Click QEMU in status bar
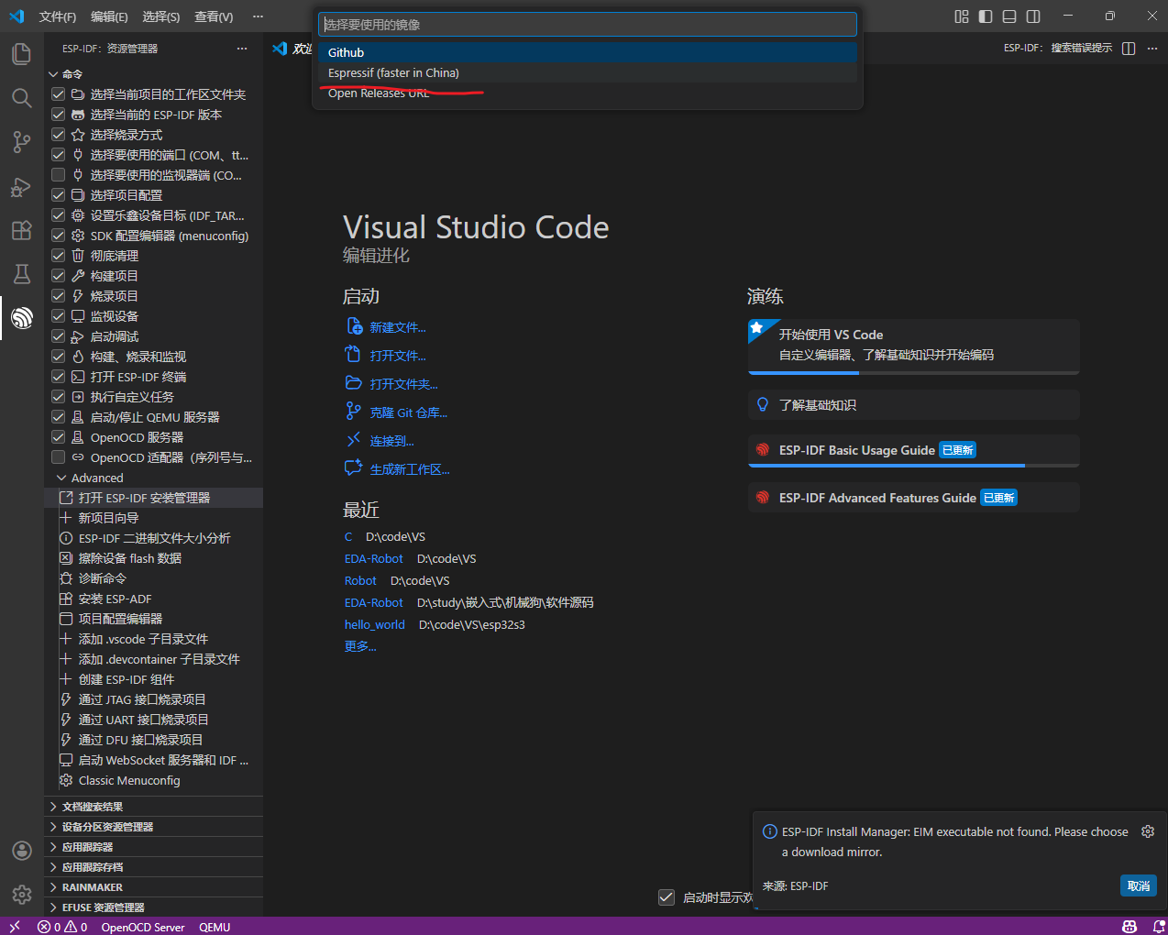1168x935 pixels. click(215, 927)
